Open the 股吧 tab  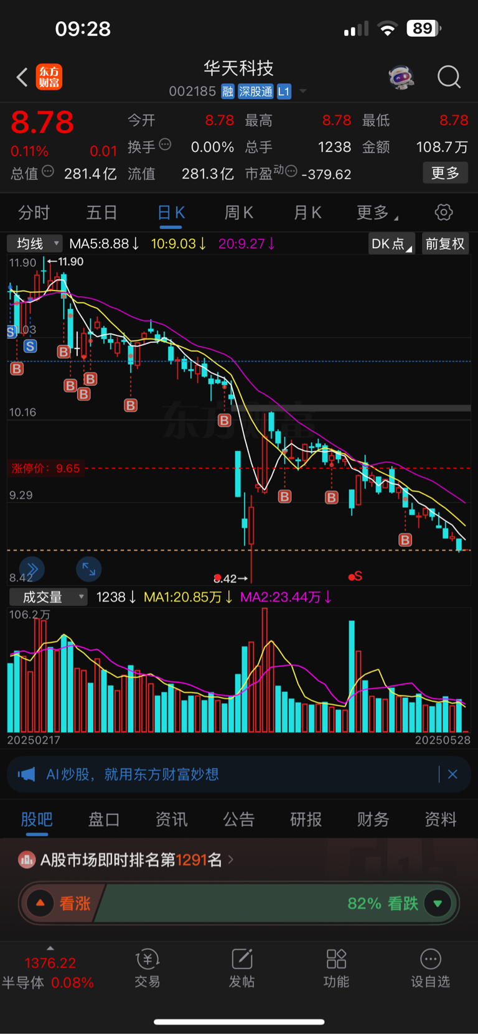pyautogui.click(x=37, y=819)
